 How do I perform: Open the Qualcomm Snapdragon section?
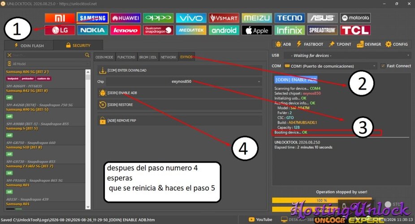click(x=158, y=30)
